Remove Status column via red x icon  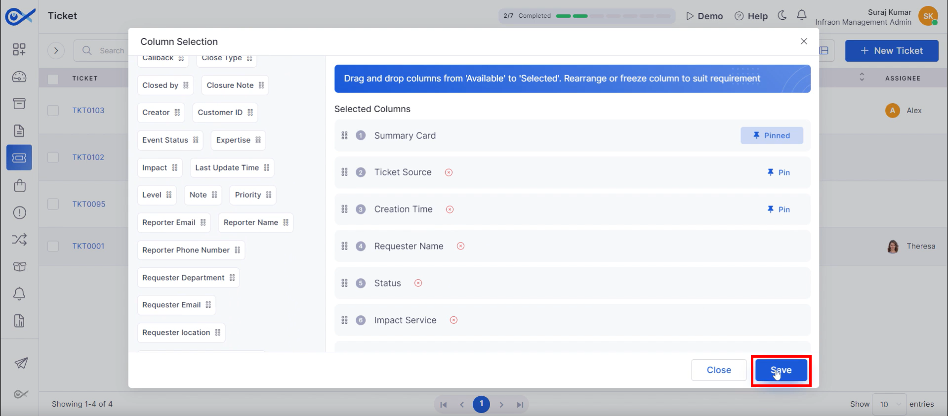tap(418, 283)
